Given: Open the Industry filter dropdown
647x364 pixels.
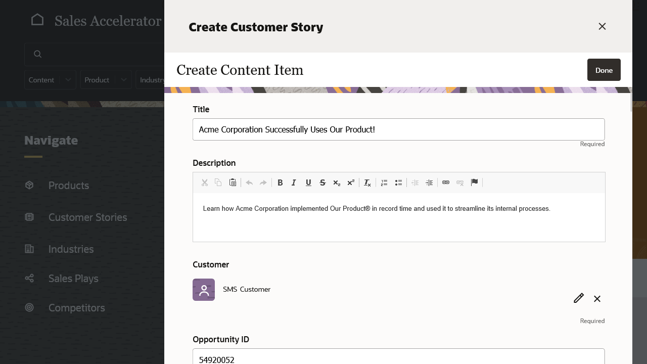Looking at the screenshot, I should 153,79.
